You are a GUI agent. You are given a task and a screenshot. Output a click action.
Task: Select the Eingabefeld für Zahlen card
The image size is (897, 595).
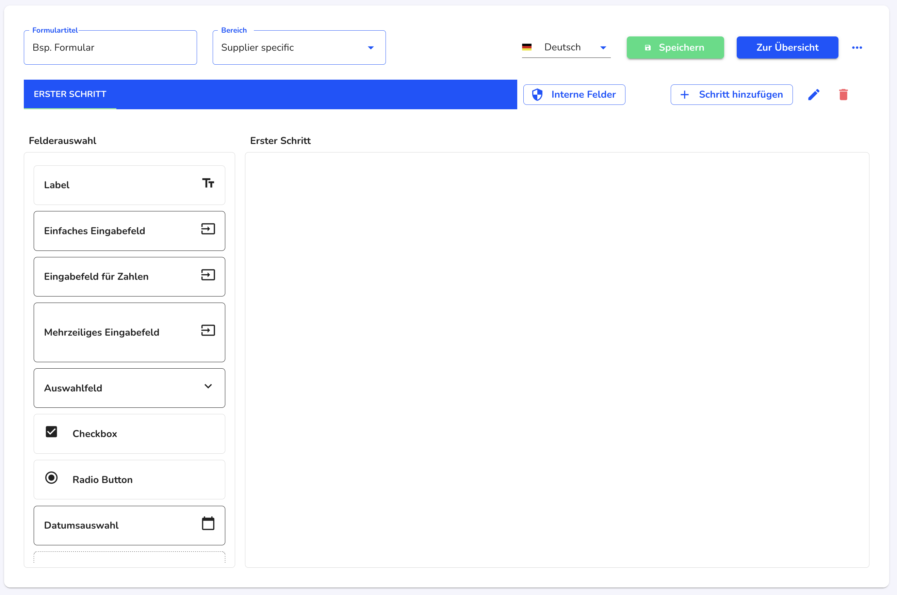[x=129, y=277]
